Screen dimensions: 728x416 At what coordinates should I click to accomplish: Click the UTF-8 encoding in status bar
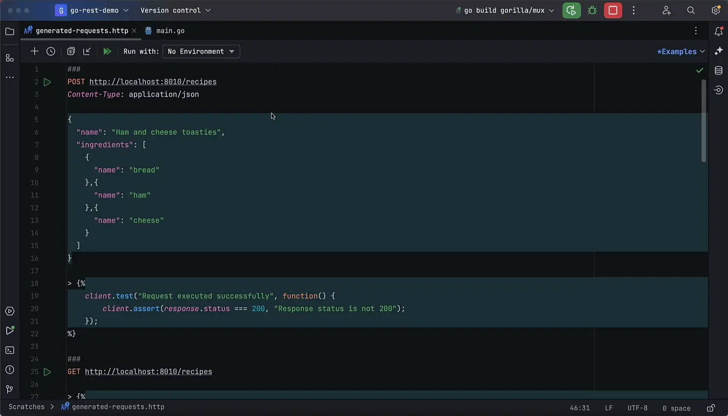(637, 408)
